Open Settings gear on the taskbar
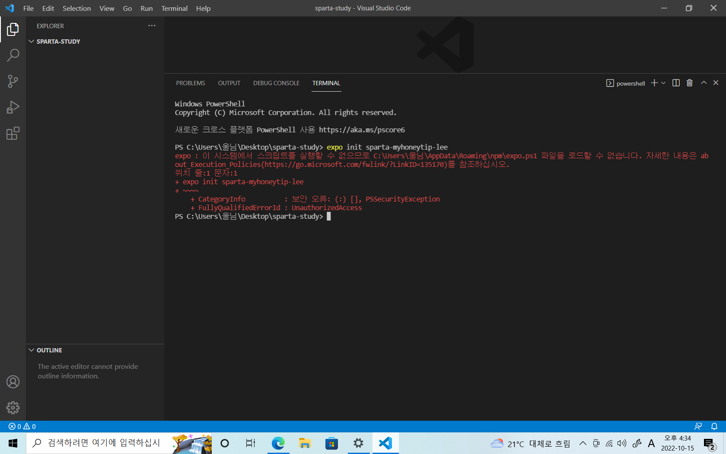 coord(358,443)
